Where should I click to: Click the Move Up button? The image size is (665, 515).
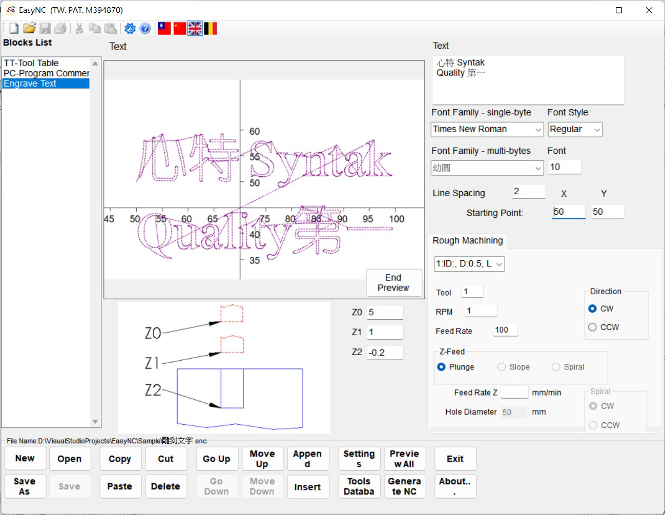pyautogui.click(x=262, y=459)
